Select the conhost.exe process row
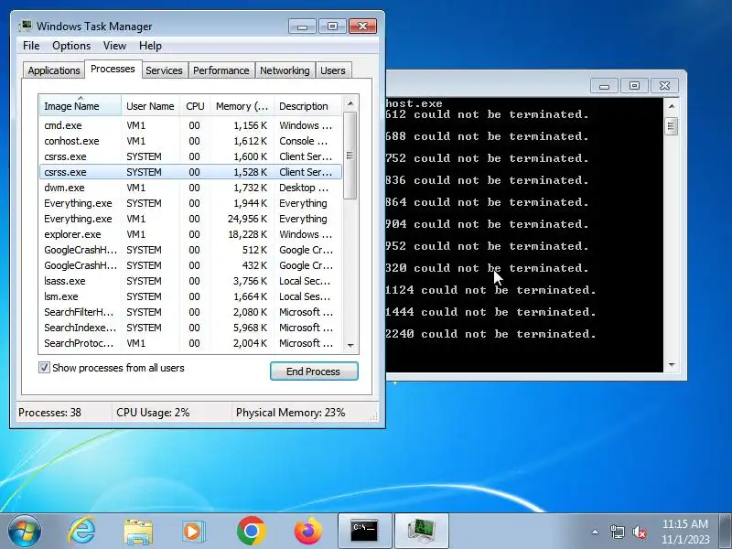Viewport: 732px width, 549px height. [190, 141]
